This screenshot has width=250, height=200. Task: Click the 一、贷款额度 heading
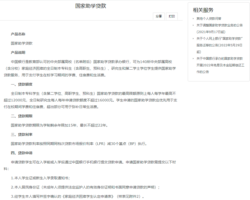(x=22, y=84)
